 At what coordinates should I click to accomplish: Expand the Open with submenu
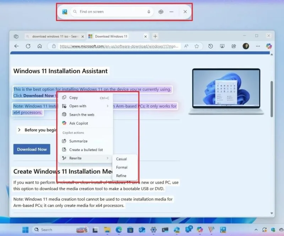click(86, 106)
